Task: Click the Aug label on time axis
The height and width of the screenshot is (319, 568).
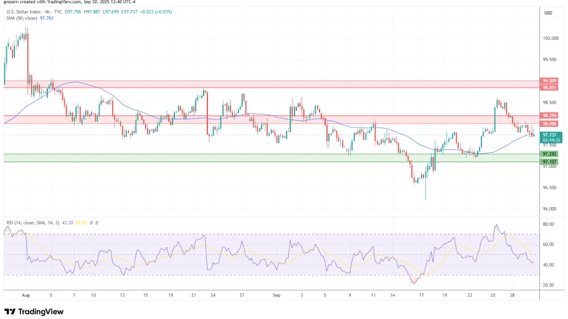Action: (25, 297)
